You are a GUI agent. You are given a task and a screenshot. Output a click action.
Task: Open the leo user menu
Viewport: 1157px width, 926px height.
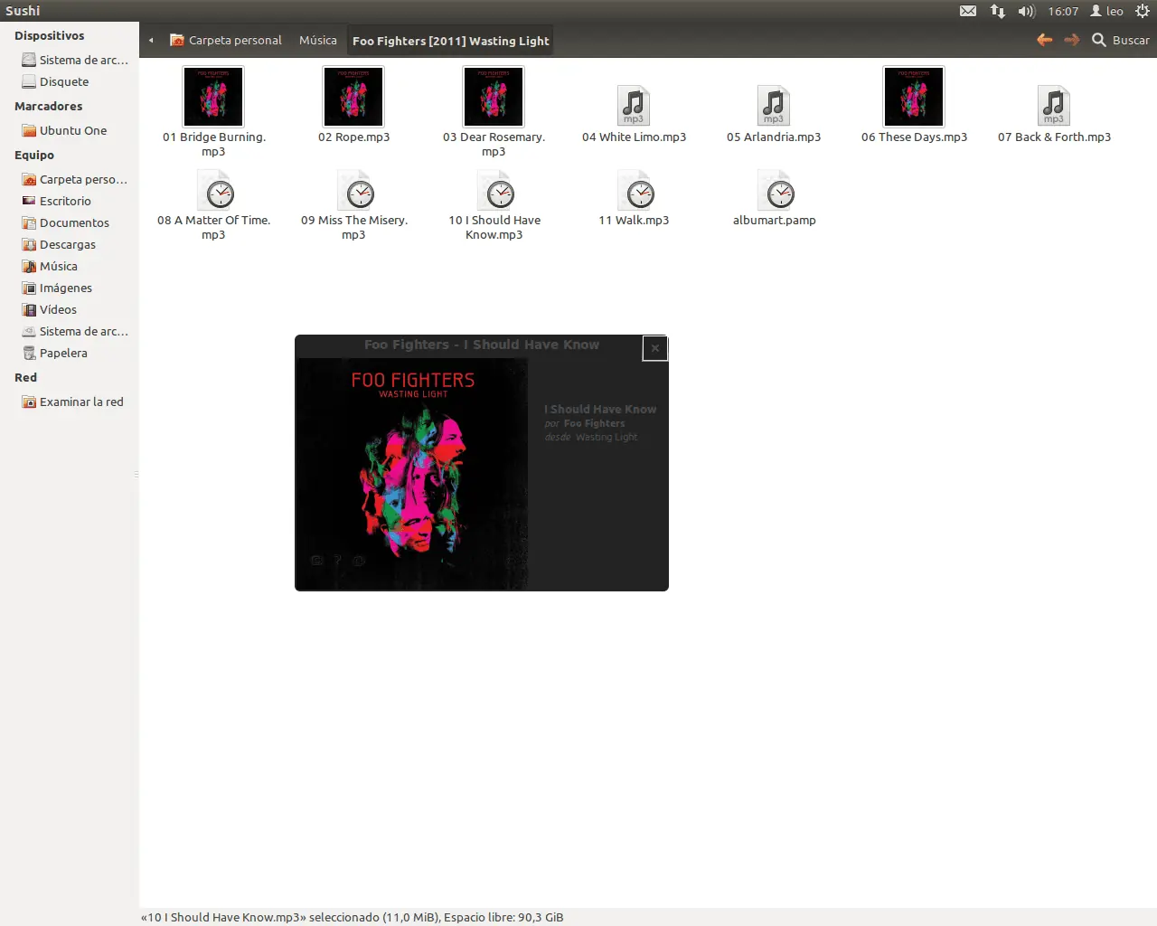tap(1106, 11)
